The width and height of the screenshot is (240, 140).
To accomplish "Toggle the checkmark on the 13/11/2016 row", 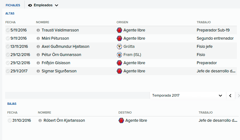I will pos(8,47).
